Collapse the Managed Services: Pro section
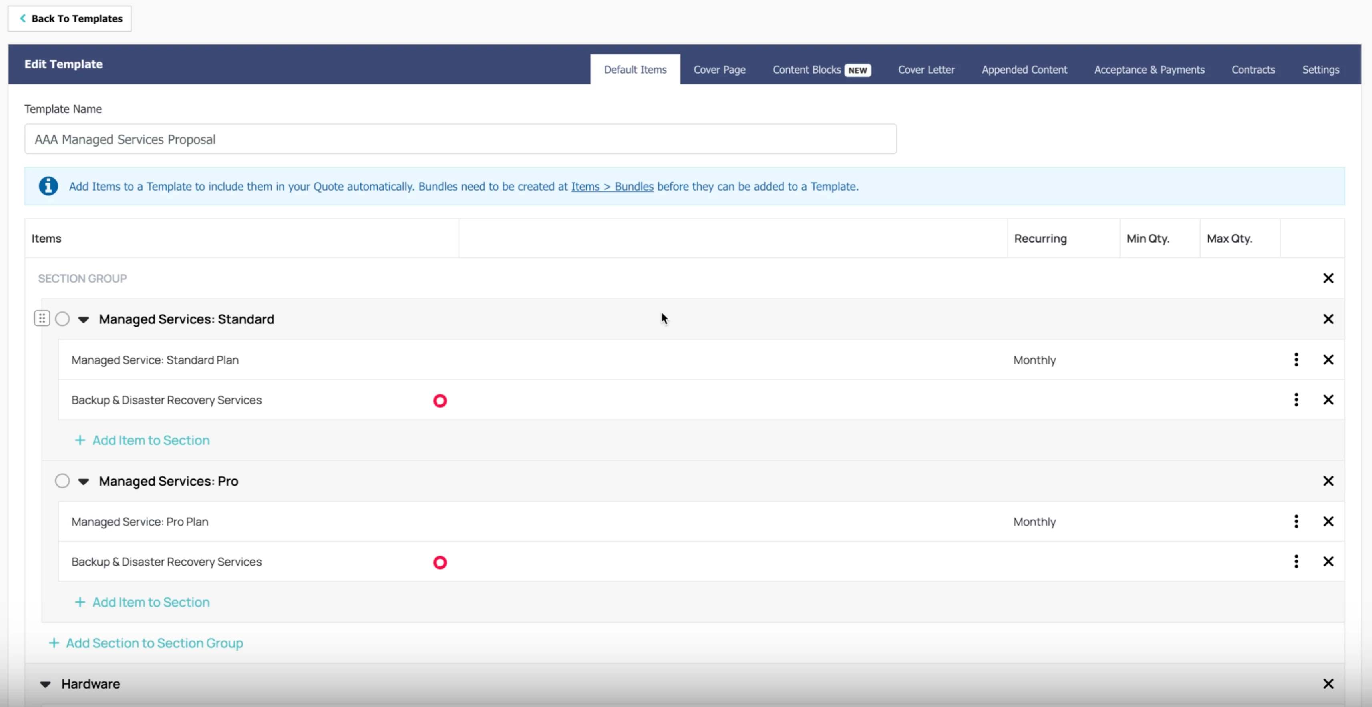 point(84,481)
